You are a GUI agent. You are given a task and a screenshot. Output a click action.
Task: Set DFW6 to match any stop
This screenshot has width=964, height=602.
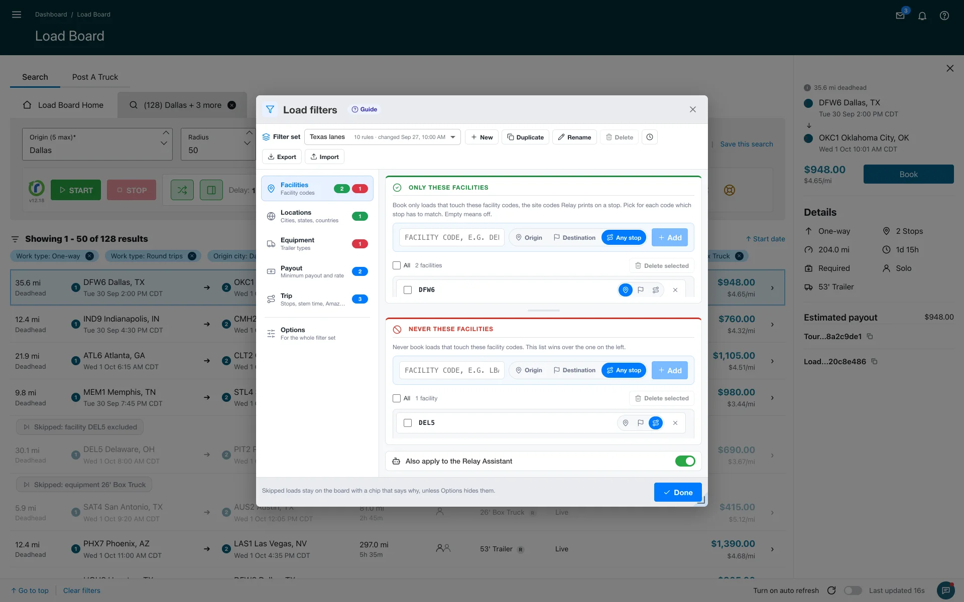(x=656, y=290)
